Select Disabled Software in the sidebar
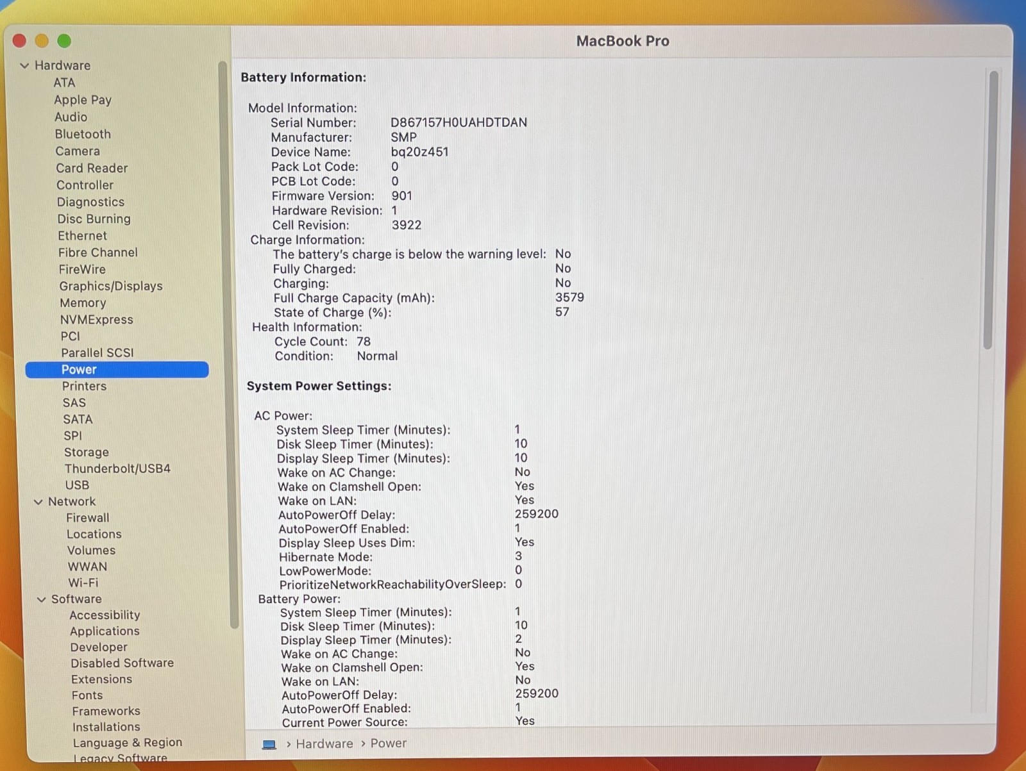The height and width of the screenshot is (771, 1026). click(122, 663)
